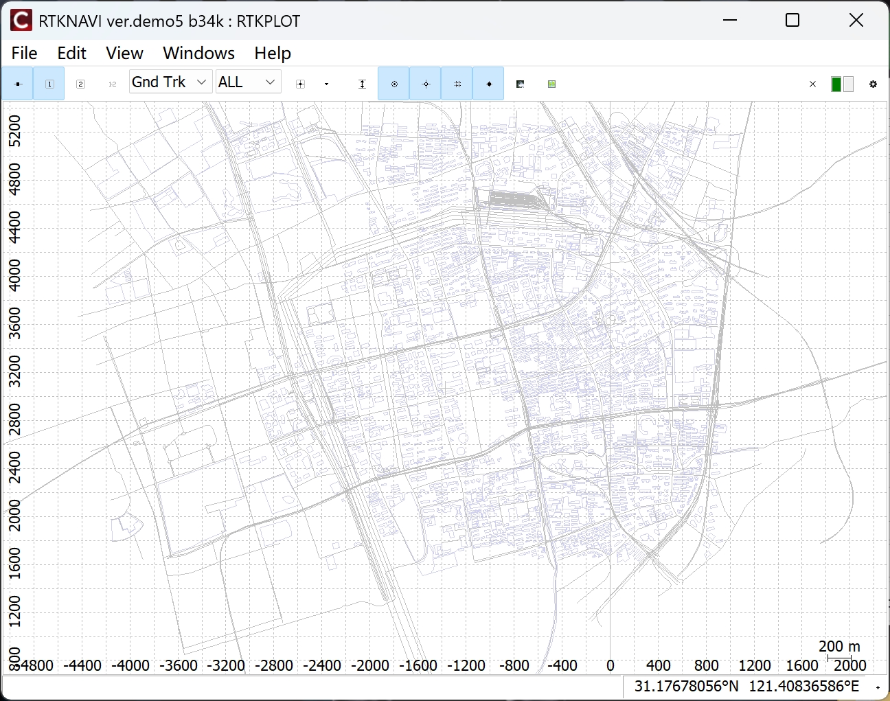Click the map image display icon
The width and height of the screenshot is (890, 701).
pos(521,84)
